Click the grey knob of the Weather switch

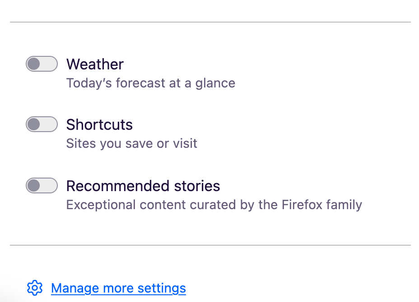tap(34, 64)
